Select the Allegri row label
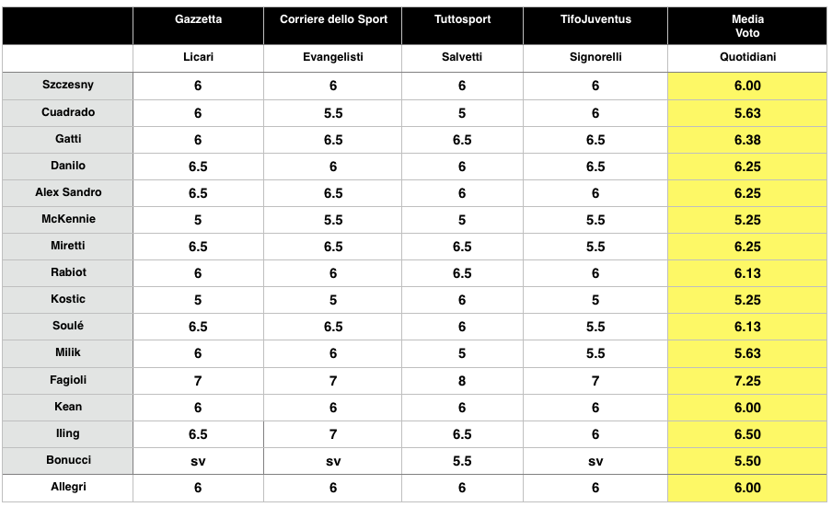This screenshot has width=832, height=507. coord(68,487)
